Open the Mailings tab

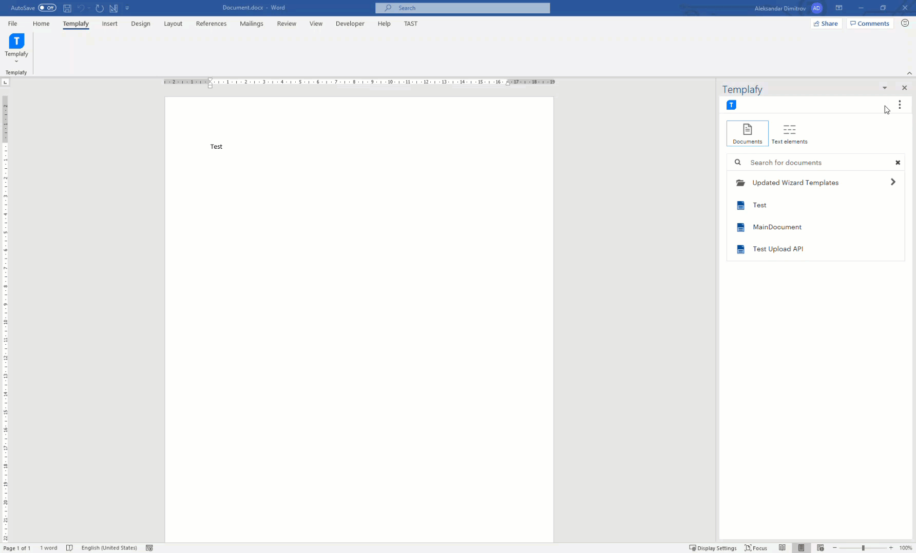pyautogui.click(x=252, y=24)
